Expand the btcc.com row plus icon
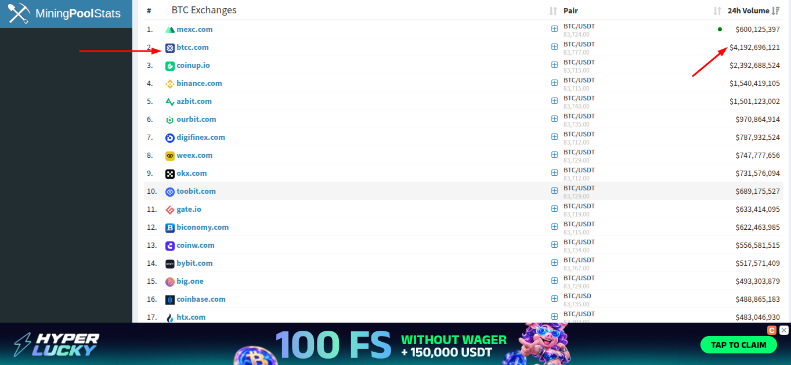 [555, 47]
